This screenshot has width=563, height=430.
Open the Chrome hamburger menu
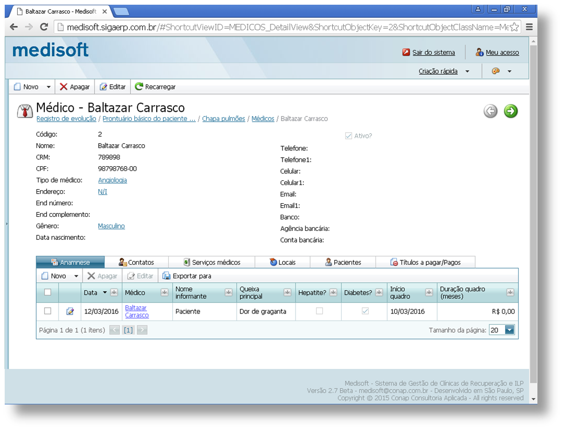tap(529, 27)
